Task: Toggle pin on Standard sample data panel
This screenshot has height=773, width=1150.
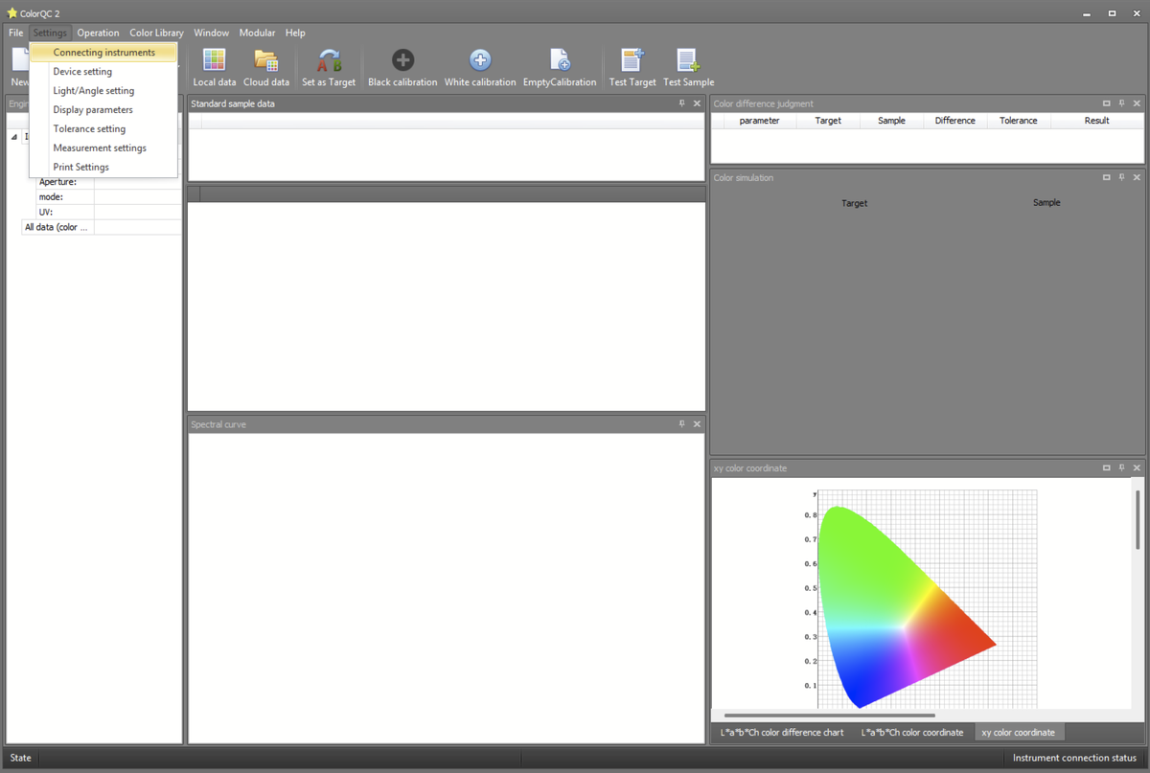Action: coord(681,103)
